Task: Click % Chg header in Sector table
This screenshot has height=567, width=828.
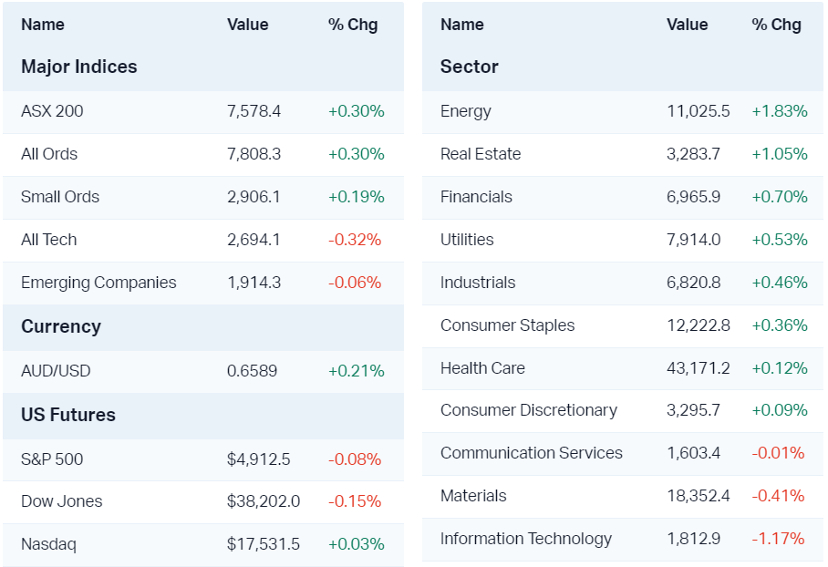Action: [776, 25]
